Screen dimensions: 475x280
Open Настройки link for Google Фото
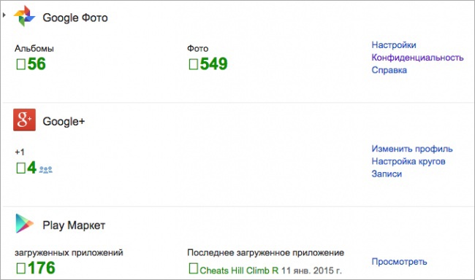tap(394, 45)
